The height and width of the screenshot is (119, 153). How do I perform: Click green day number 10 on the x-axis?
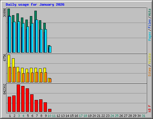point(49,116)
